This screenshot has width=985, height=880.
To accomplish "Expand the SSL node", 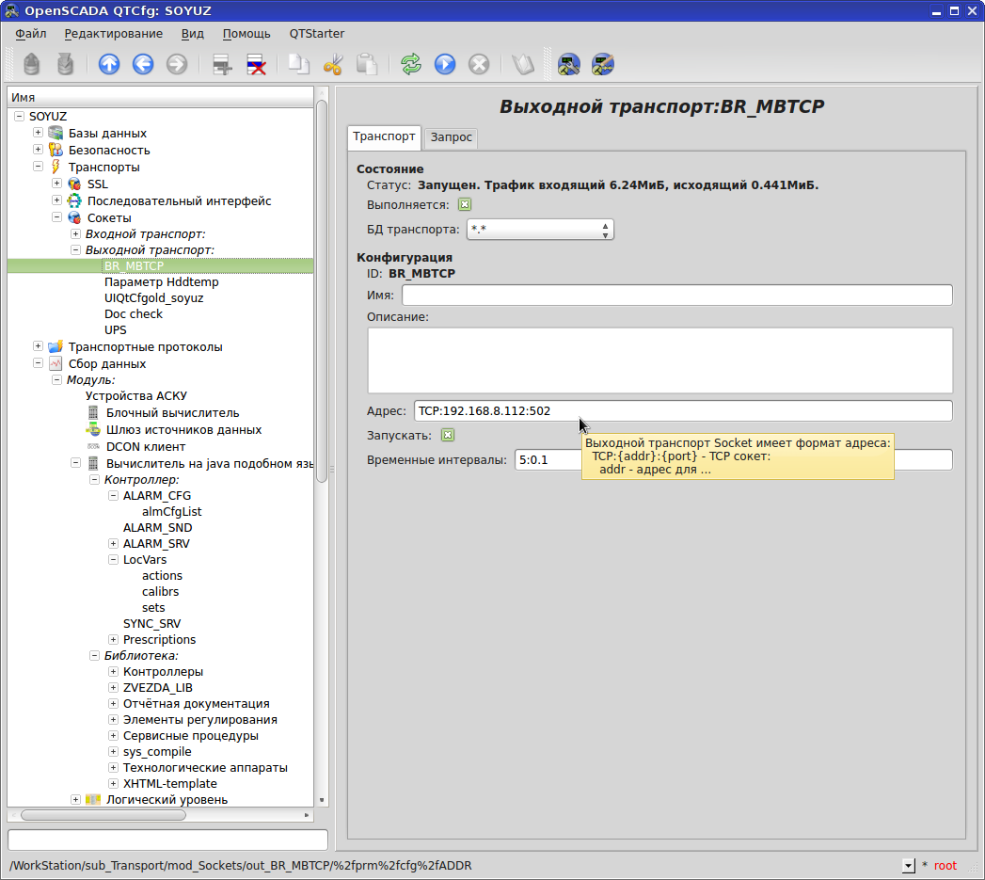I will [56, 184].
